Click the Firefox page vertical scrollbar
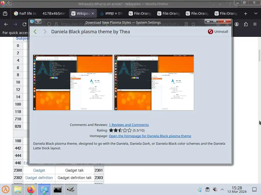This screenshot has height=195, width=261. point(259,56)
